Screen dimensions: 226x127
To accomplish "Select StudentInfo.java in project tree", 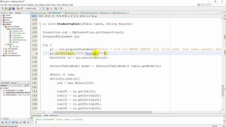I will coord(18,38).
